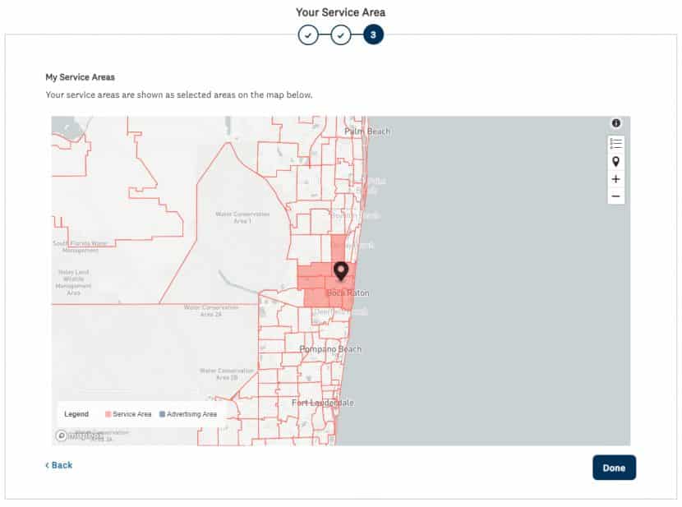This screenshot has height=507, width=682.
Task: Click the Fort Lauderdale label on the map
Action: (323, 403)
